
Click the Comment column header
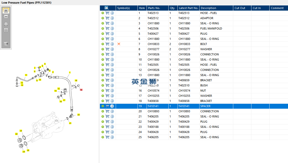click(x=279, y=8)
